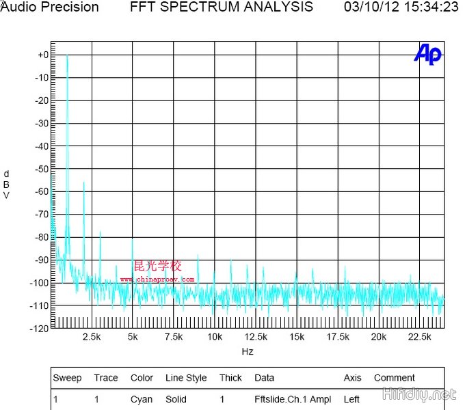Click the Hifidiy.net watermark text
This screenshot has height=410, width=465.
(x=420, y=394)
